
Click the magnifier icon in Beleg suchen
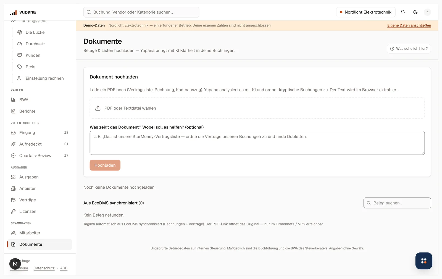tap(369, 203)
